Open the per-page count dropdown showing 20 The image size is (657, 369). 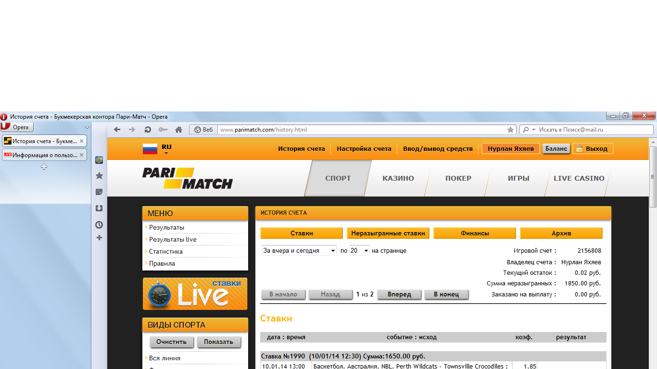pyautogui.click(x=359, y=251)
